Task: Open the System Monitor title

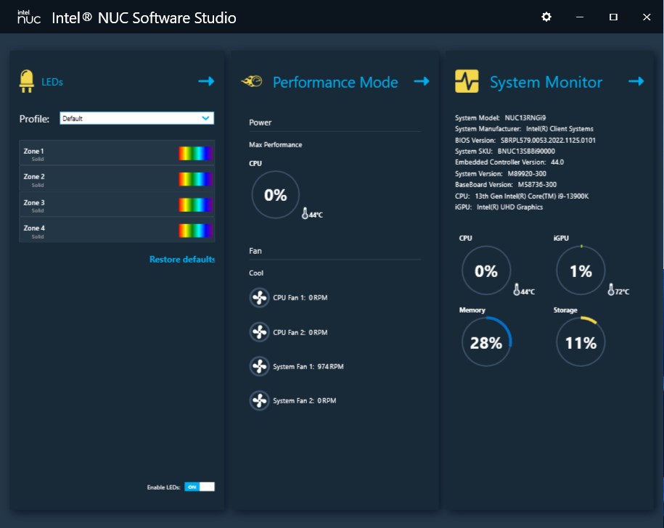Action: (x=546, y=82)
